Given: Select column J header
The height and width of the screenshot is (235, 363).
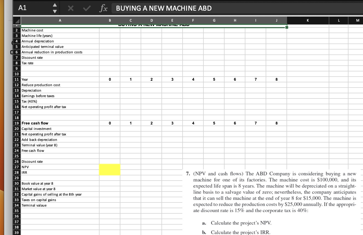Looking at the screenshot, I should pos(276,21).
